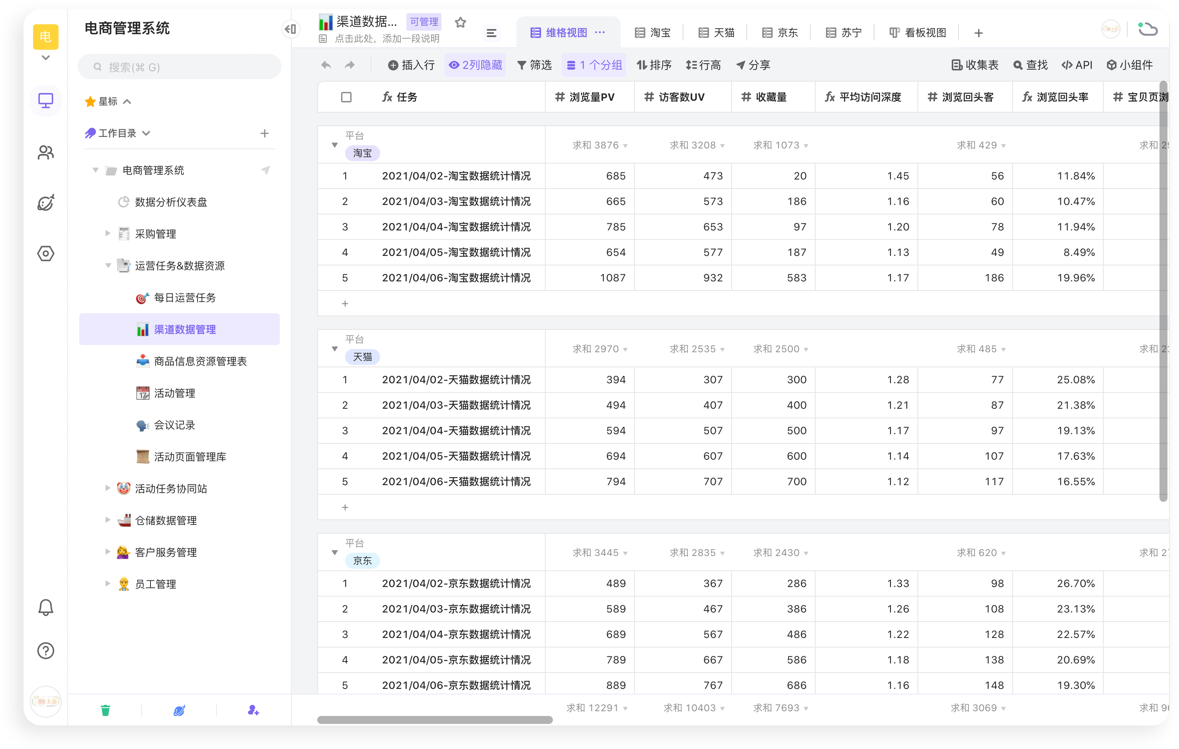Collapse the 京东 group
Screen dimensions: 1179x749
(334, 553)
